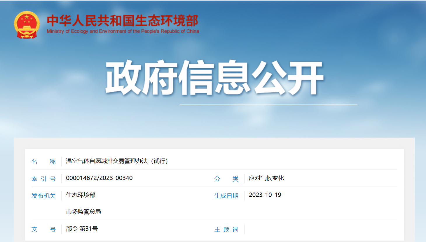Click the document title 温室气体自愿减排交易管理办法
426x242 pixels.
pos(117,161)
